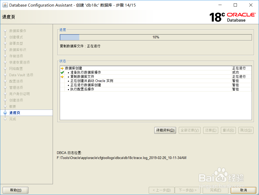Open the 详细资料 details dialog
259x195 pixels.
coord(165,130)
